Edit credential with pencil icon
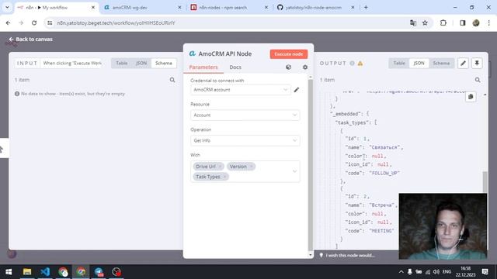This screenshot has height=279, width=497. tap(297, 90)
